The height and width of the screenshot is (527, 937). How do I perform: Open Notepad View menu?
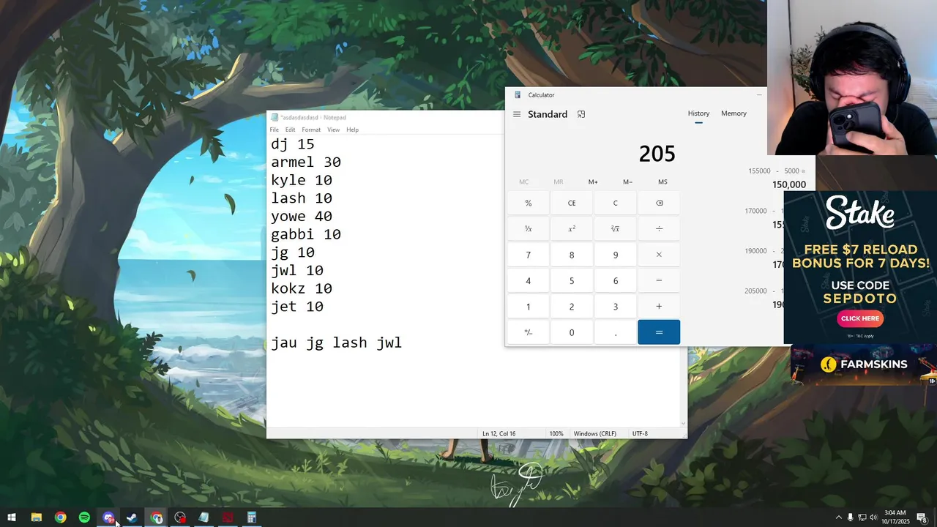click(333, 130)
